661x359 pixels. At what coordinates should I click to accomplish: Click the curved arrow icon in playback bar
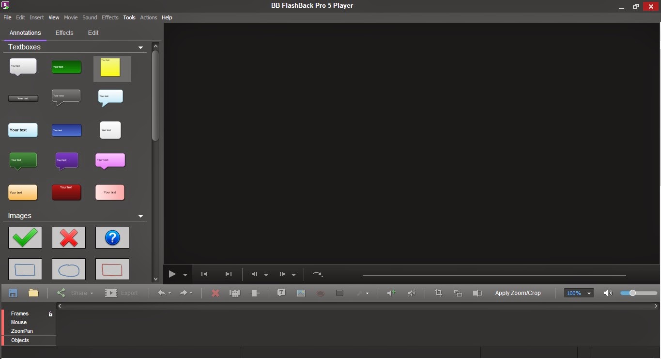318,274
